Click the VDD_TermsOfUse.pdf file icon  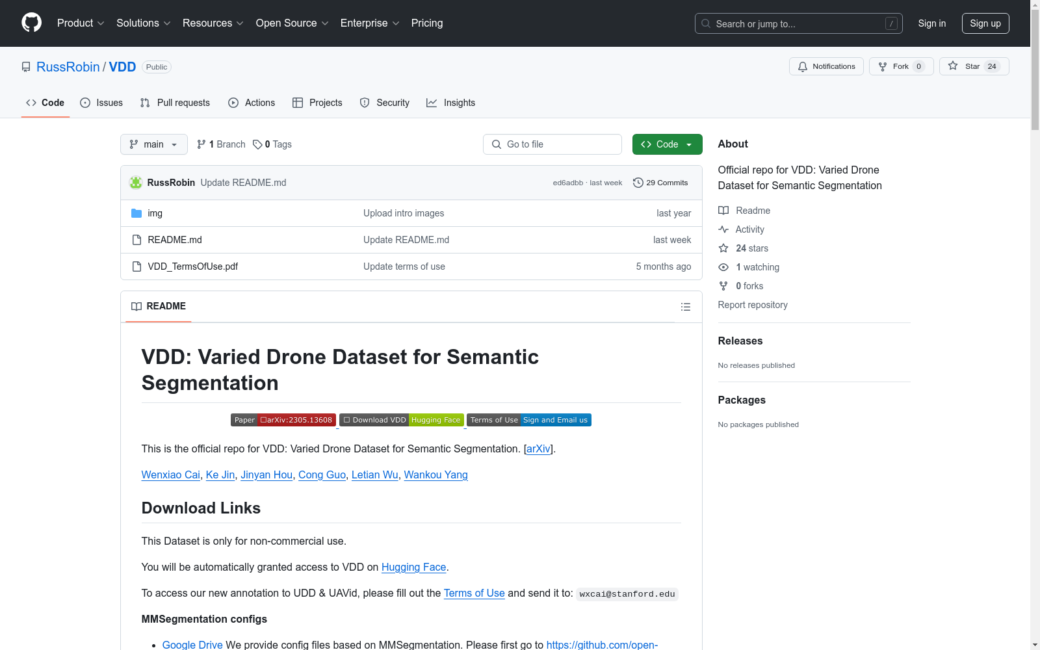[136, 266]
